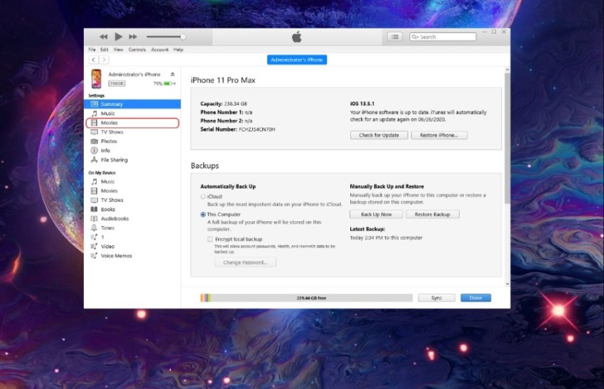Open the Video playlist
The height and width of the screenshot is (389, 604).
click(x=132, y=246)
